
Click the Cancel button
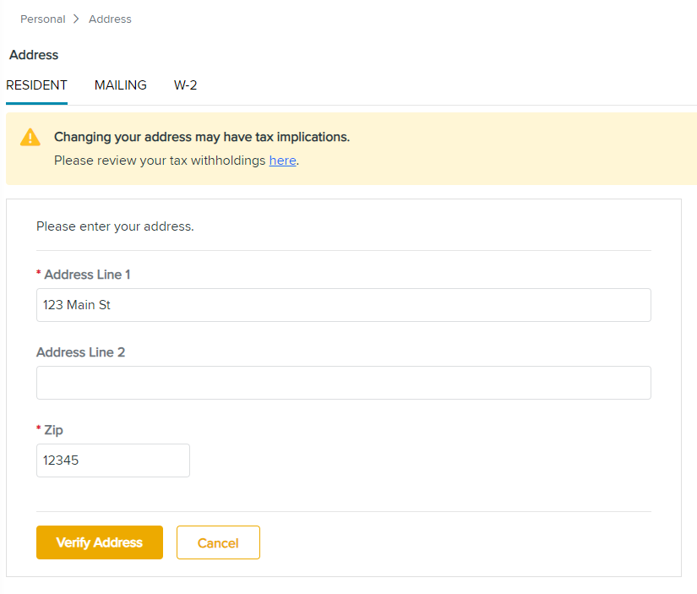[x=218, y=542]
